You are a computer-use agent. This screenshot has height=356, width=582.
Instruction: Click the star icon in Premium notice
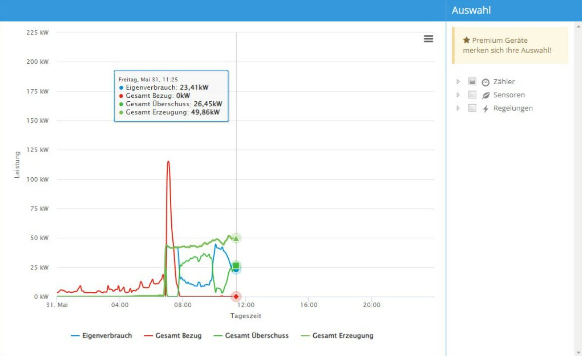point(466,40)
